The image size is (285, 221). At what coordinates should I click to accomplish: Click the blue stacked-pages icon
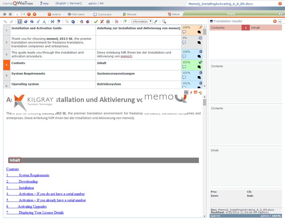coord(81,21)
